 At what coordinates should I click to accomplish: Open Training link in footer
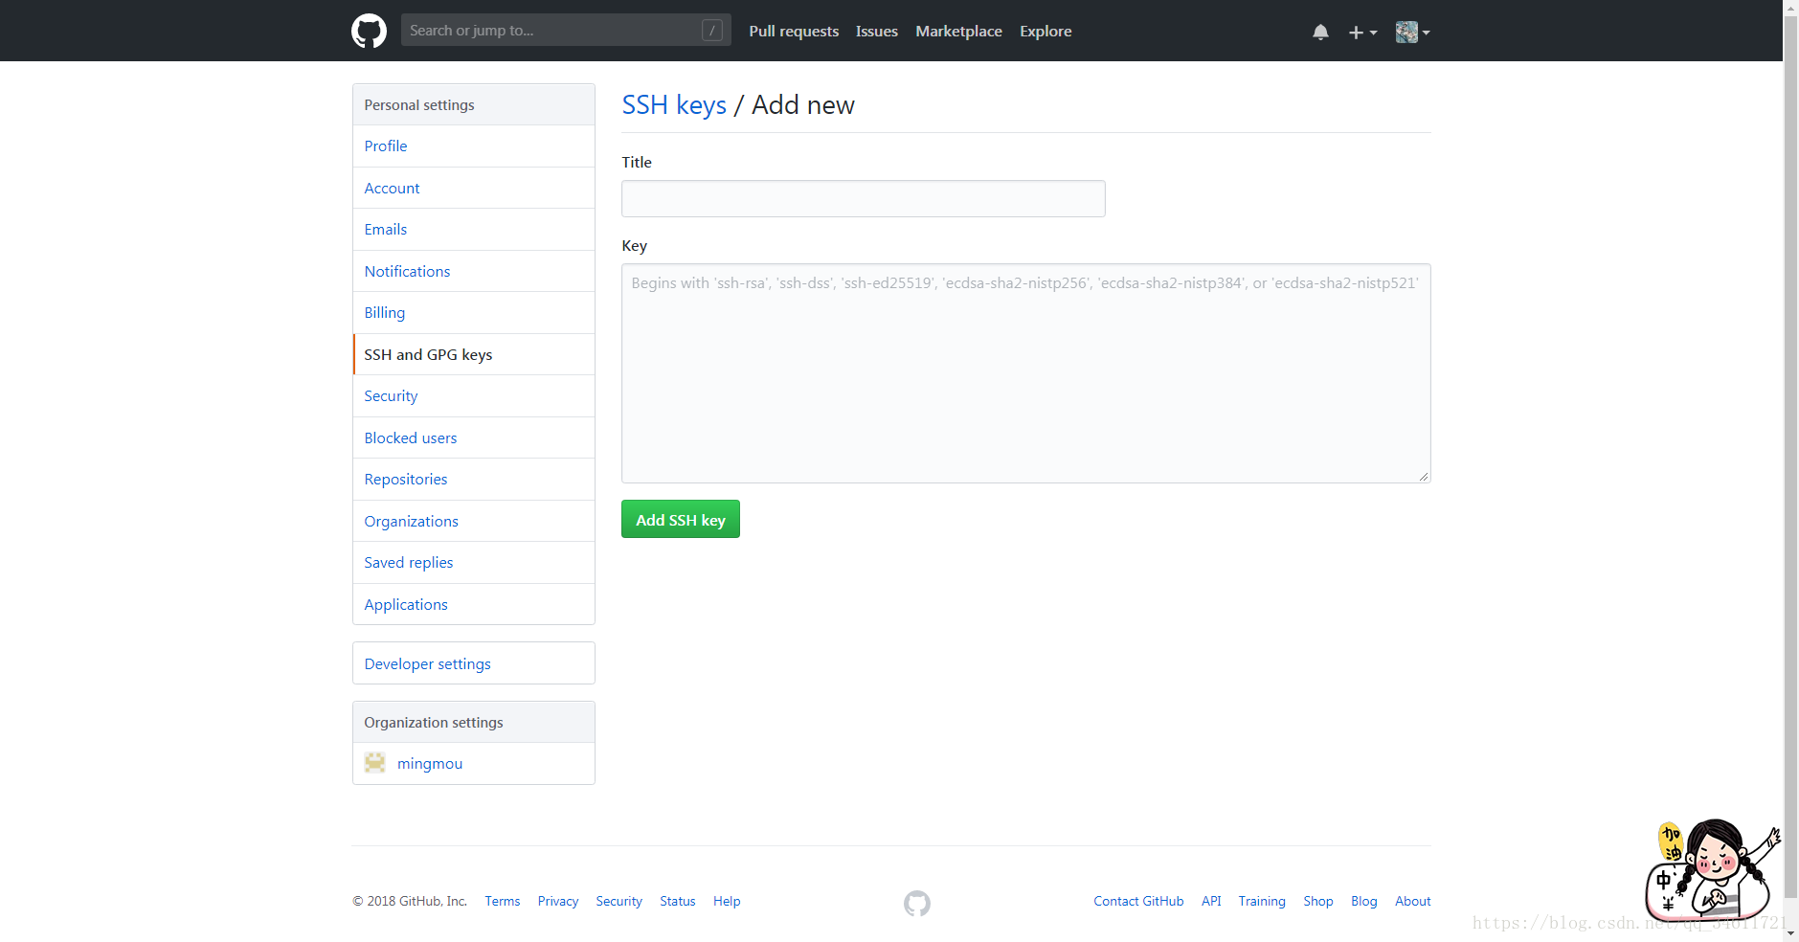[1262, 901]
